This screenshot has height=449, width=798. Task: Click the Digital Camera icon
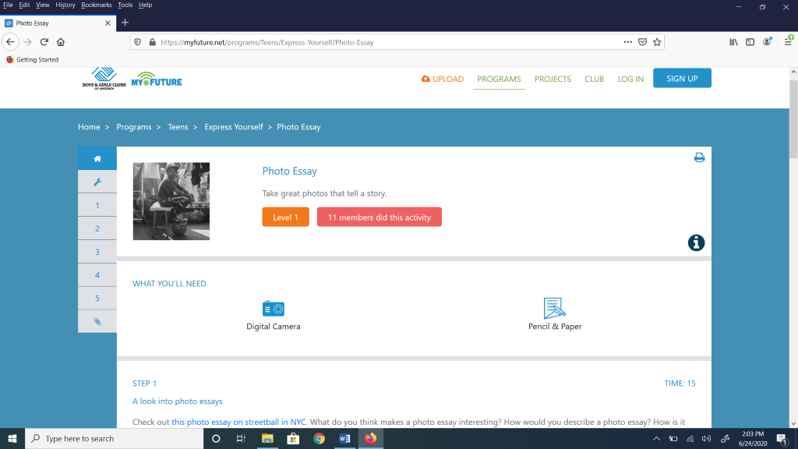click(x=274, y=308)
